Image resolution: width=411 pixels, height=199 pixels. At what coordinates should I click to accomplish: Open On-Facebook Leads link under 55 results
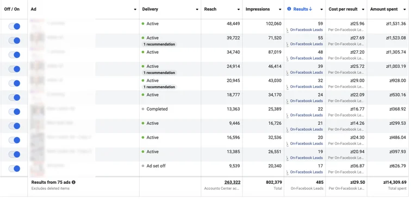tap(307, 44)
